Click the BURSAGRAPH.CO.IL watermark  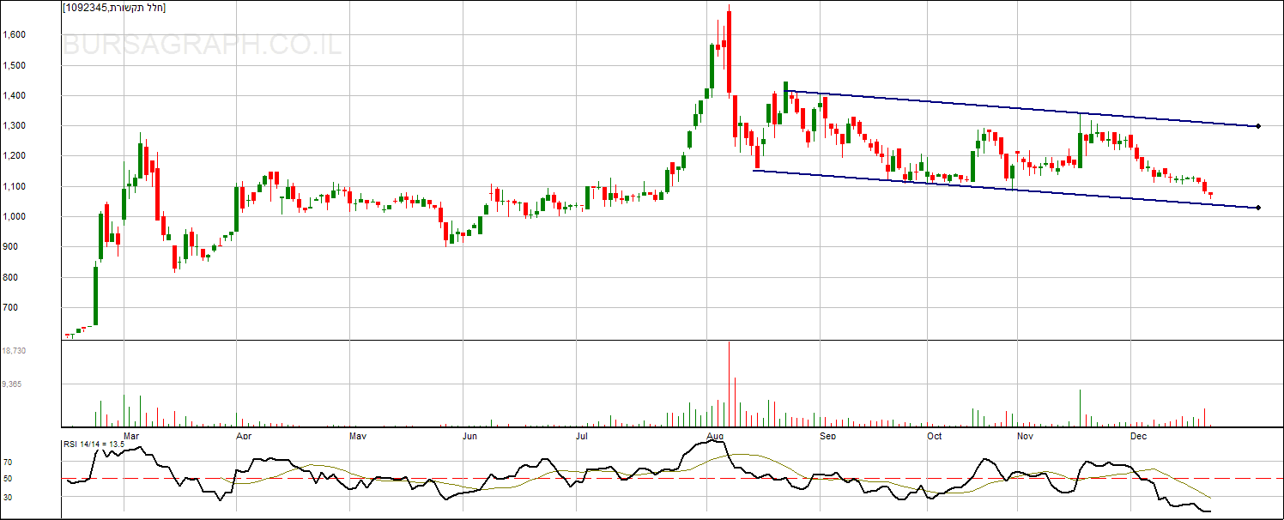pos(203,45)
